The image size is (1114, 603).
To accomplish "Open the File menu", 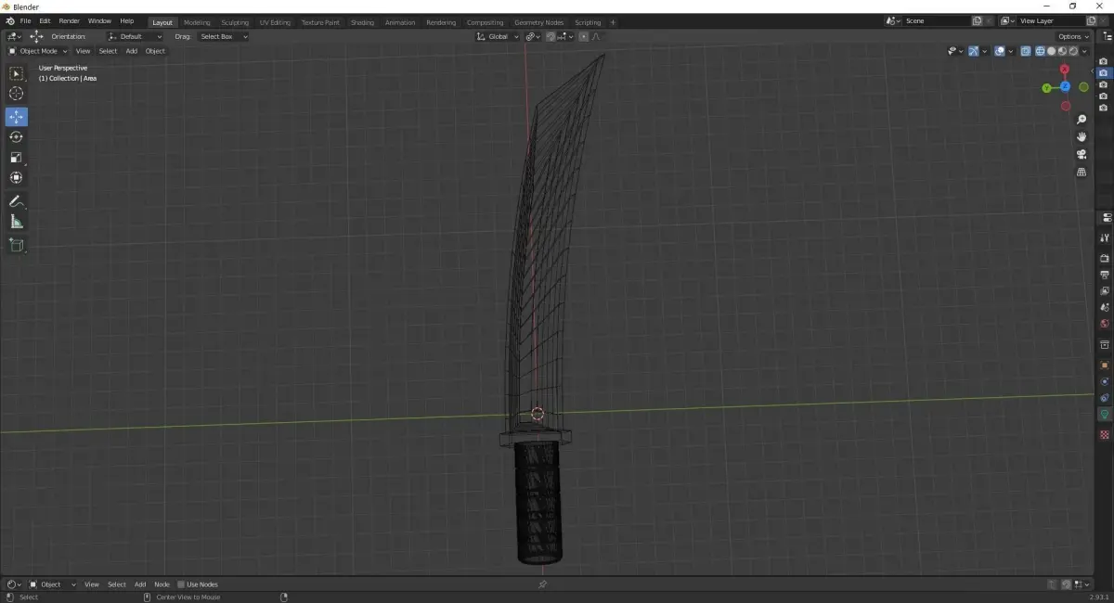I will pos(25,20).
